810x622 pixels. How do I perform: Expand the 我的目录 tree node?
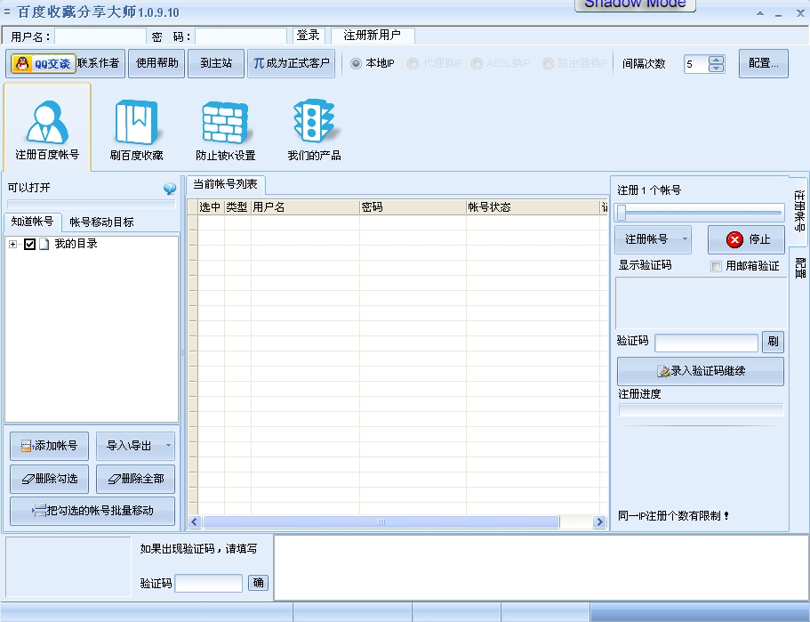pos(13,244)
